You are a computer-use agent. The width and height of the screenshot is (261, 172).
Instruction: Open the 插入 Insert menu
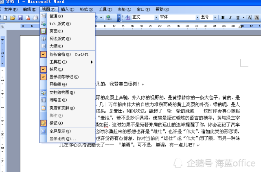point(68,9)
